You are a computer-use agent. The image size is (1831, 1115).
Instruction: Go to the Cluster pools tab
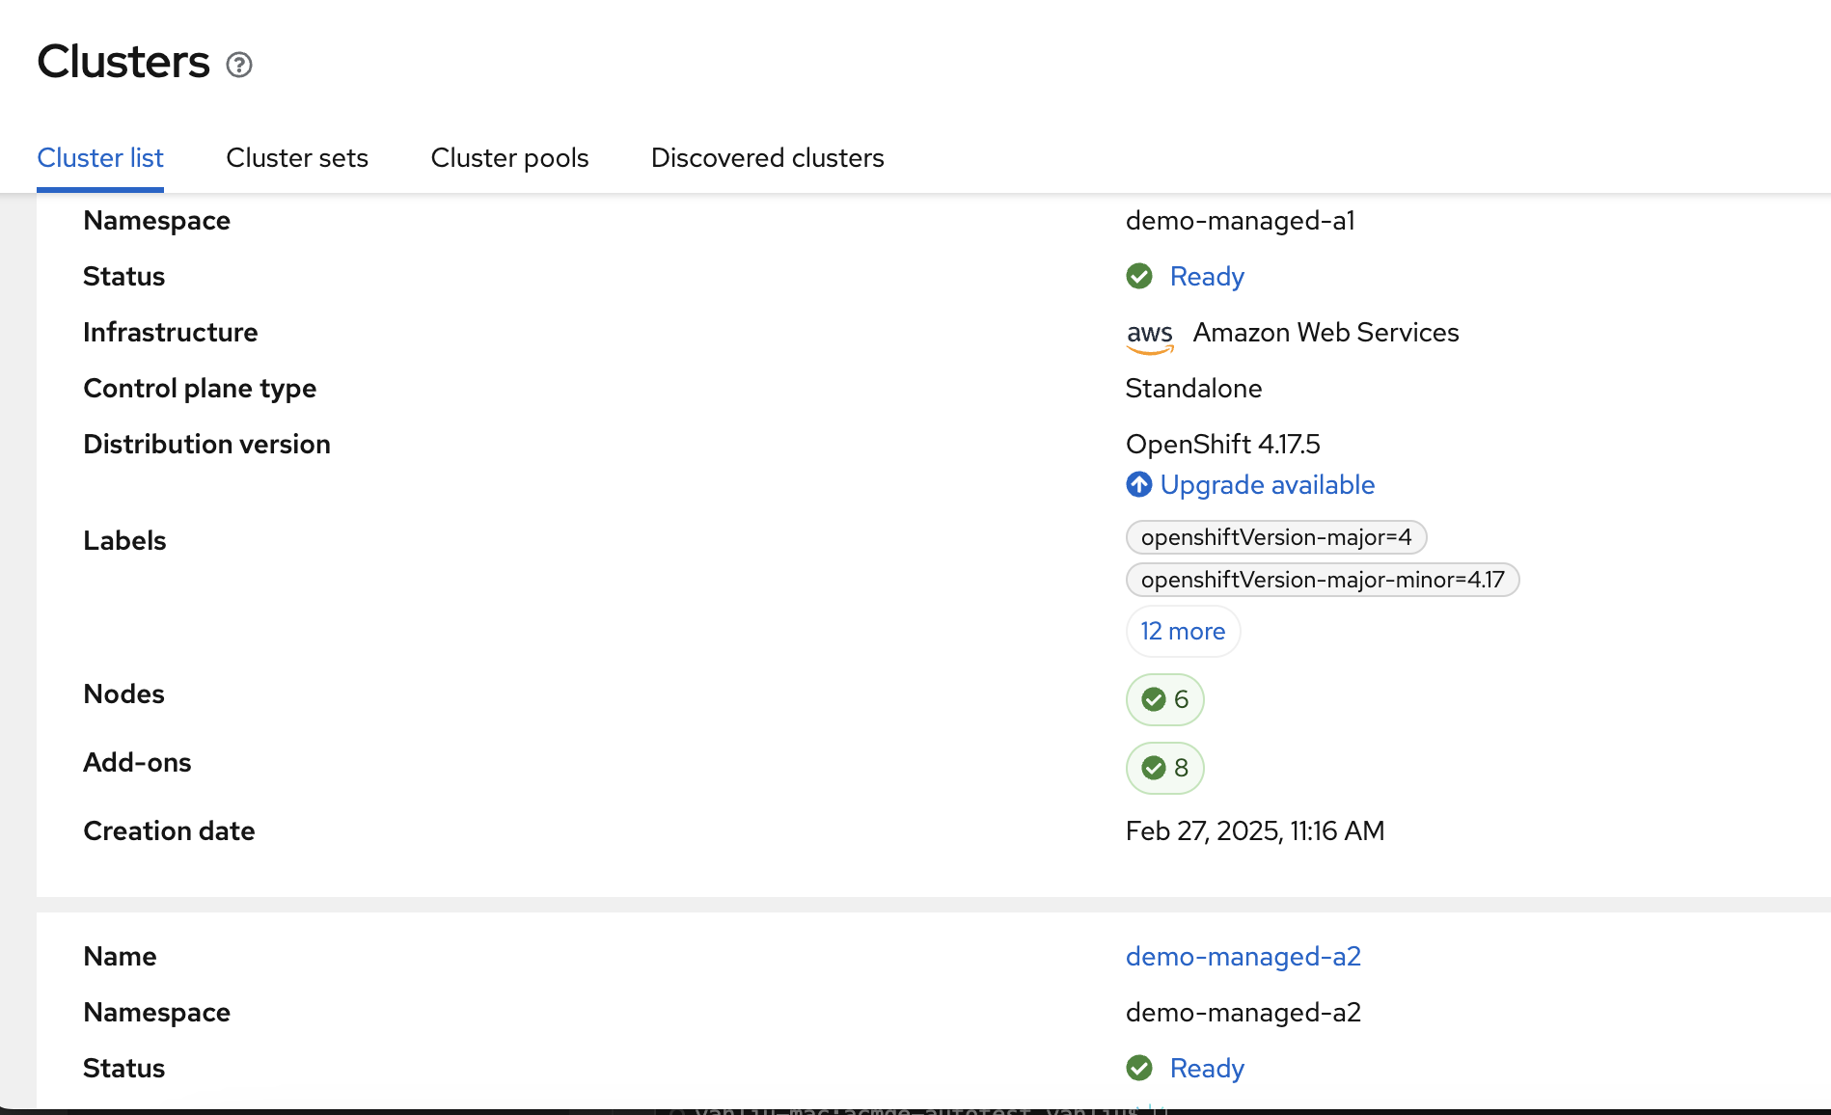(509, 158)
